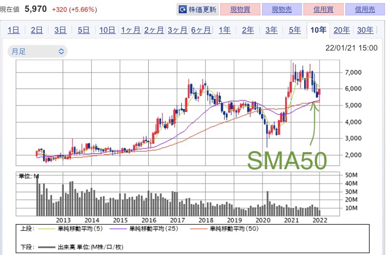Click the 単純移動平均(25) legend entry
Image resolution: width=386 pixels, height=255 pixels.
(144, 229)
